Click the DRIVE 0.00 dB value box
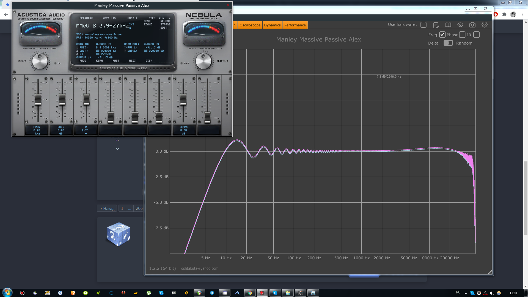 184,130
